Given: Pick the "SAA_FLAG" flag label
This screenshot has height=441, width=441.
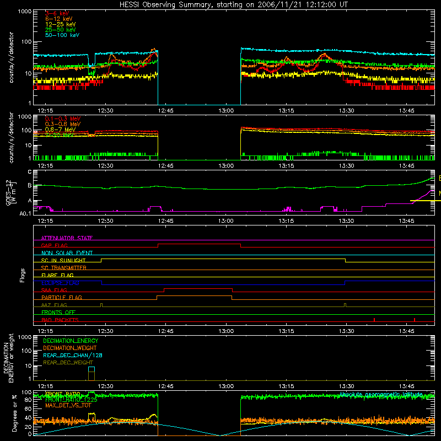Looking at the screenshot, I should [x=54, y=290].
